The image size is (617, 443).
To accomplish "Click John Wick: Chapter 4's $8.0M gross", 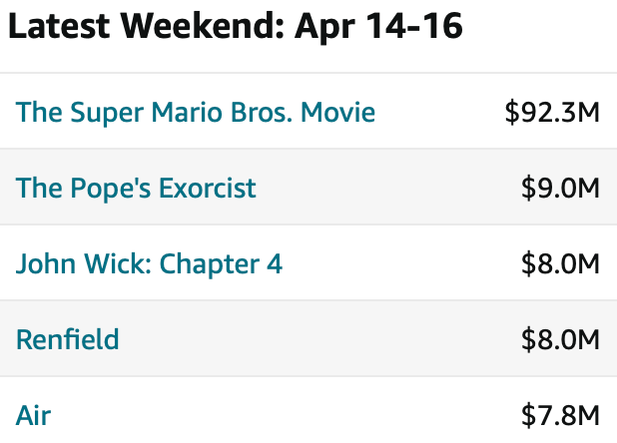I will click(x=560, y=263).
